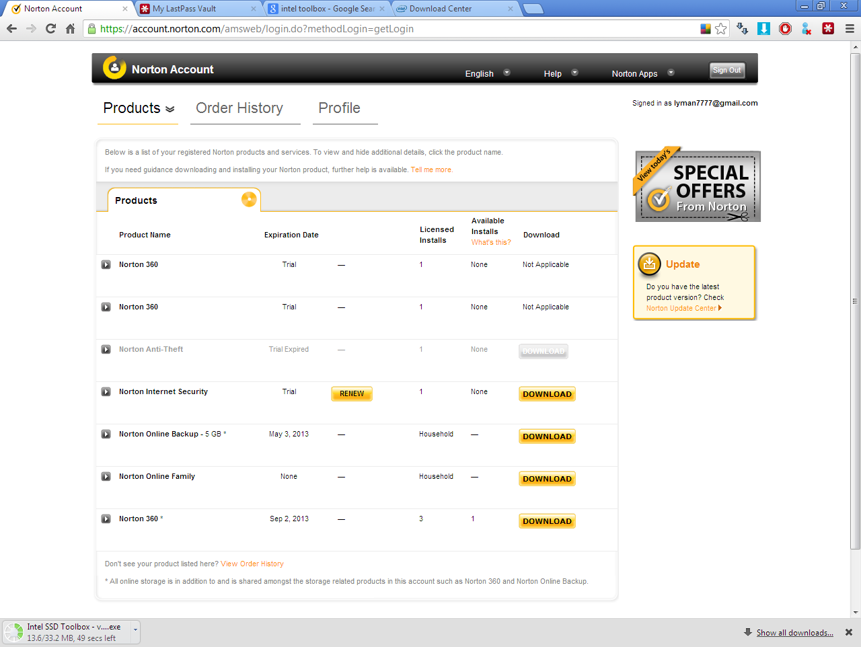Click the Intel SSD Toolbox download item
861x647 pixels.
[x=65, y=632]
